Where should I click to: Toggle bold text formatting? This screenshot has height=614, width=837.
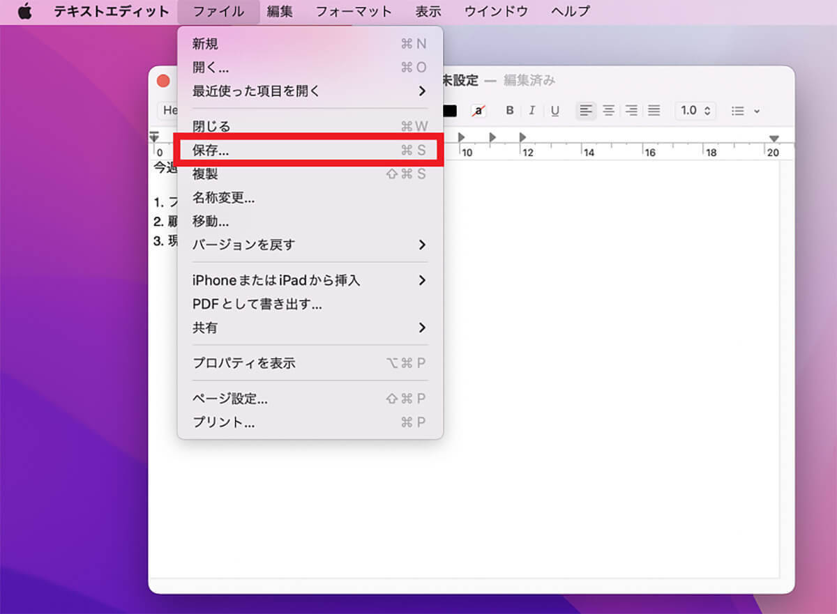tap(510, 111)
